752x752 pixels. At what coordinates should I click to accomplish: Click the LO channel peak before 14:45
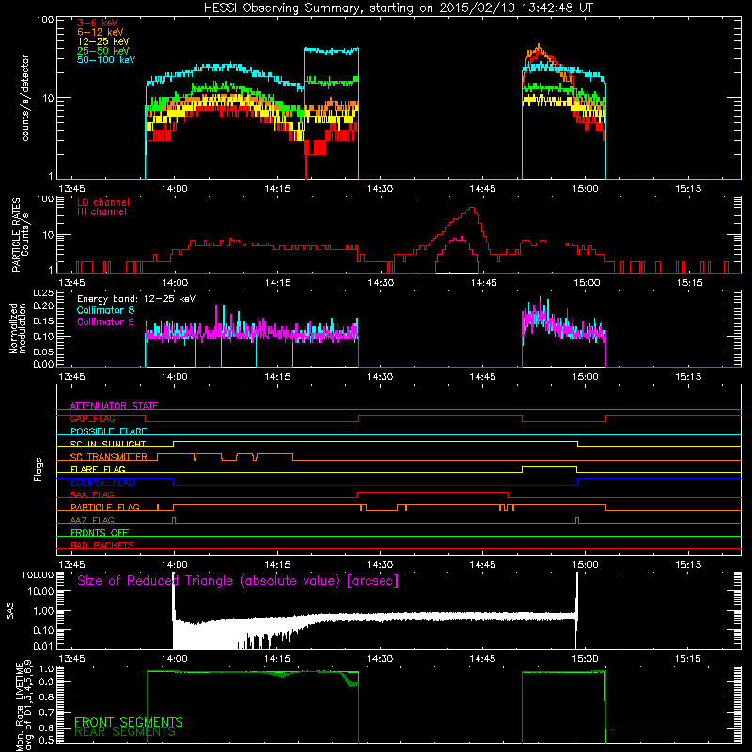point(472,210)
